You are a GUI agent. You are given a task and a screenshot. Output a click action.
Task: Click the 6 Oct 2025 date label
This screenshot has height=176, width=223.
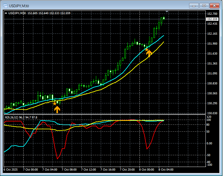[11, 170]
